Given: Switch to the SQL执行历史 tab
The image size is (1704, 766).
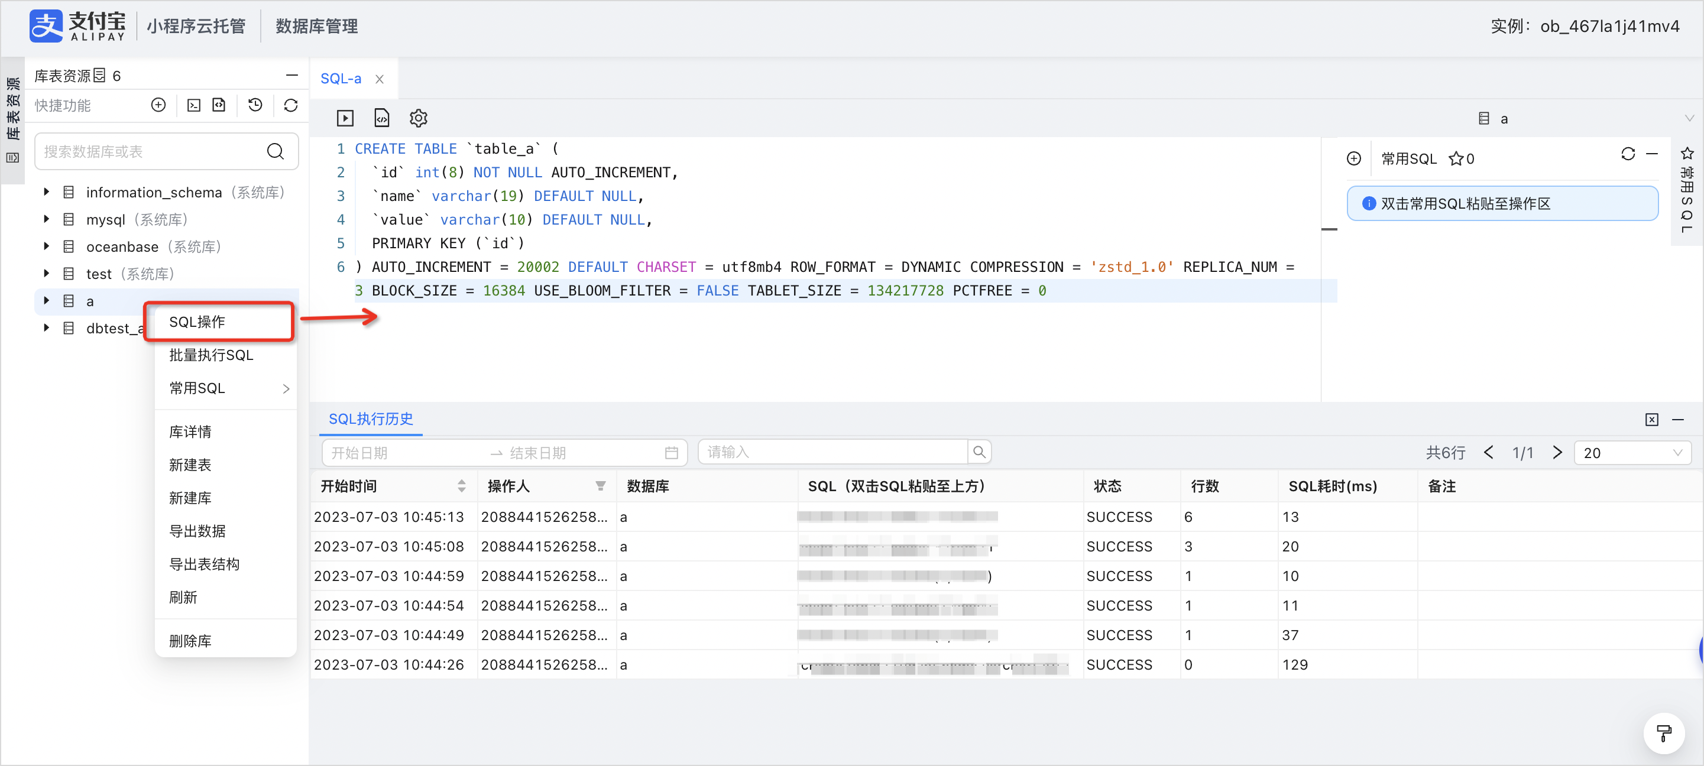Looking at the screenshot, I should (x=371, y=418).
